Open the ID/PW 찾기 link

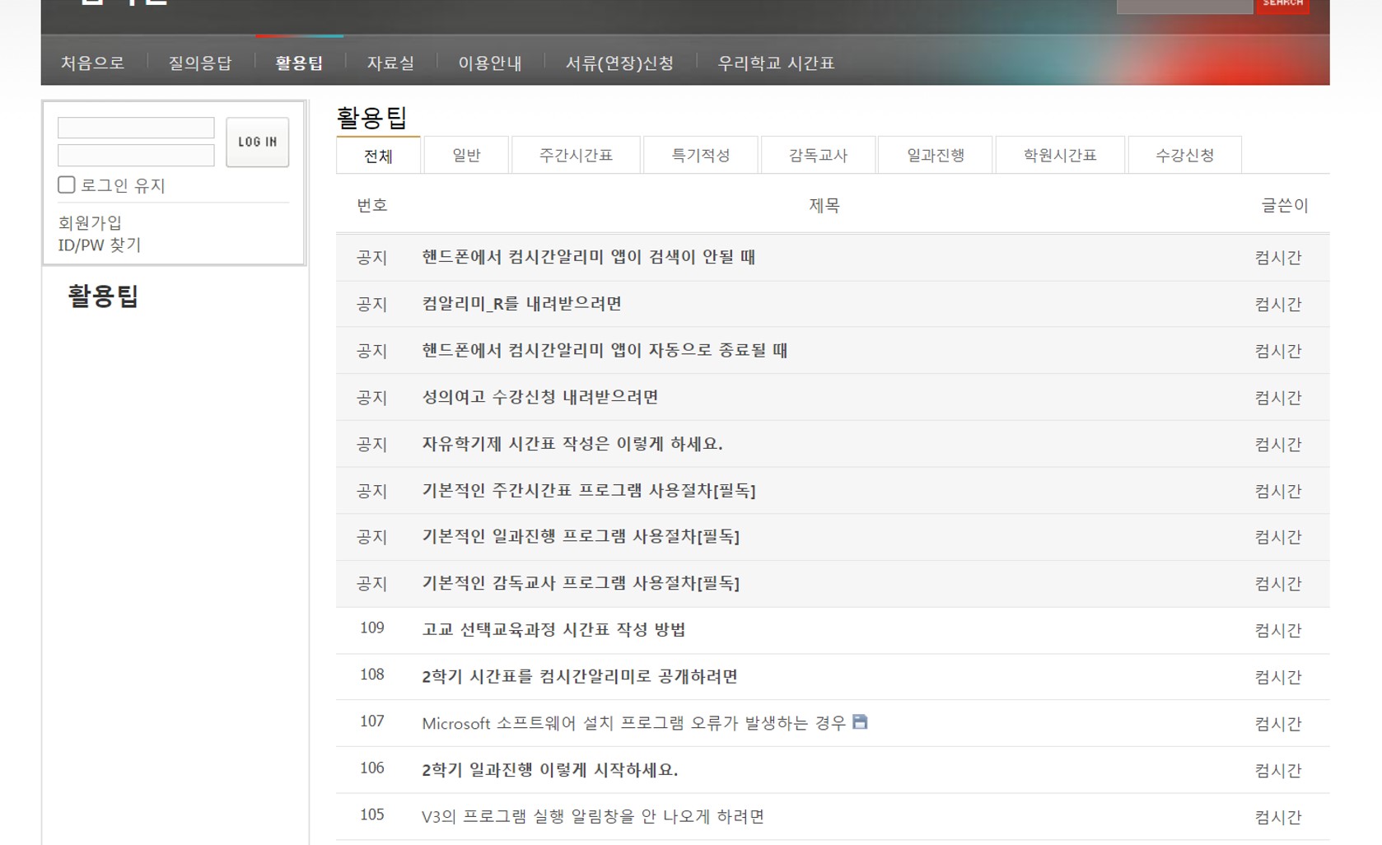coord(100,245)
